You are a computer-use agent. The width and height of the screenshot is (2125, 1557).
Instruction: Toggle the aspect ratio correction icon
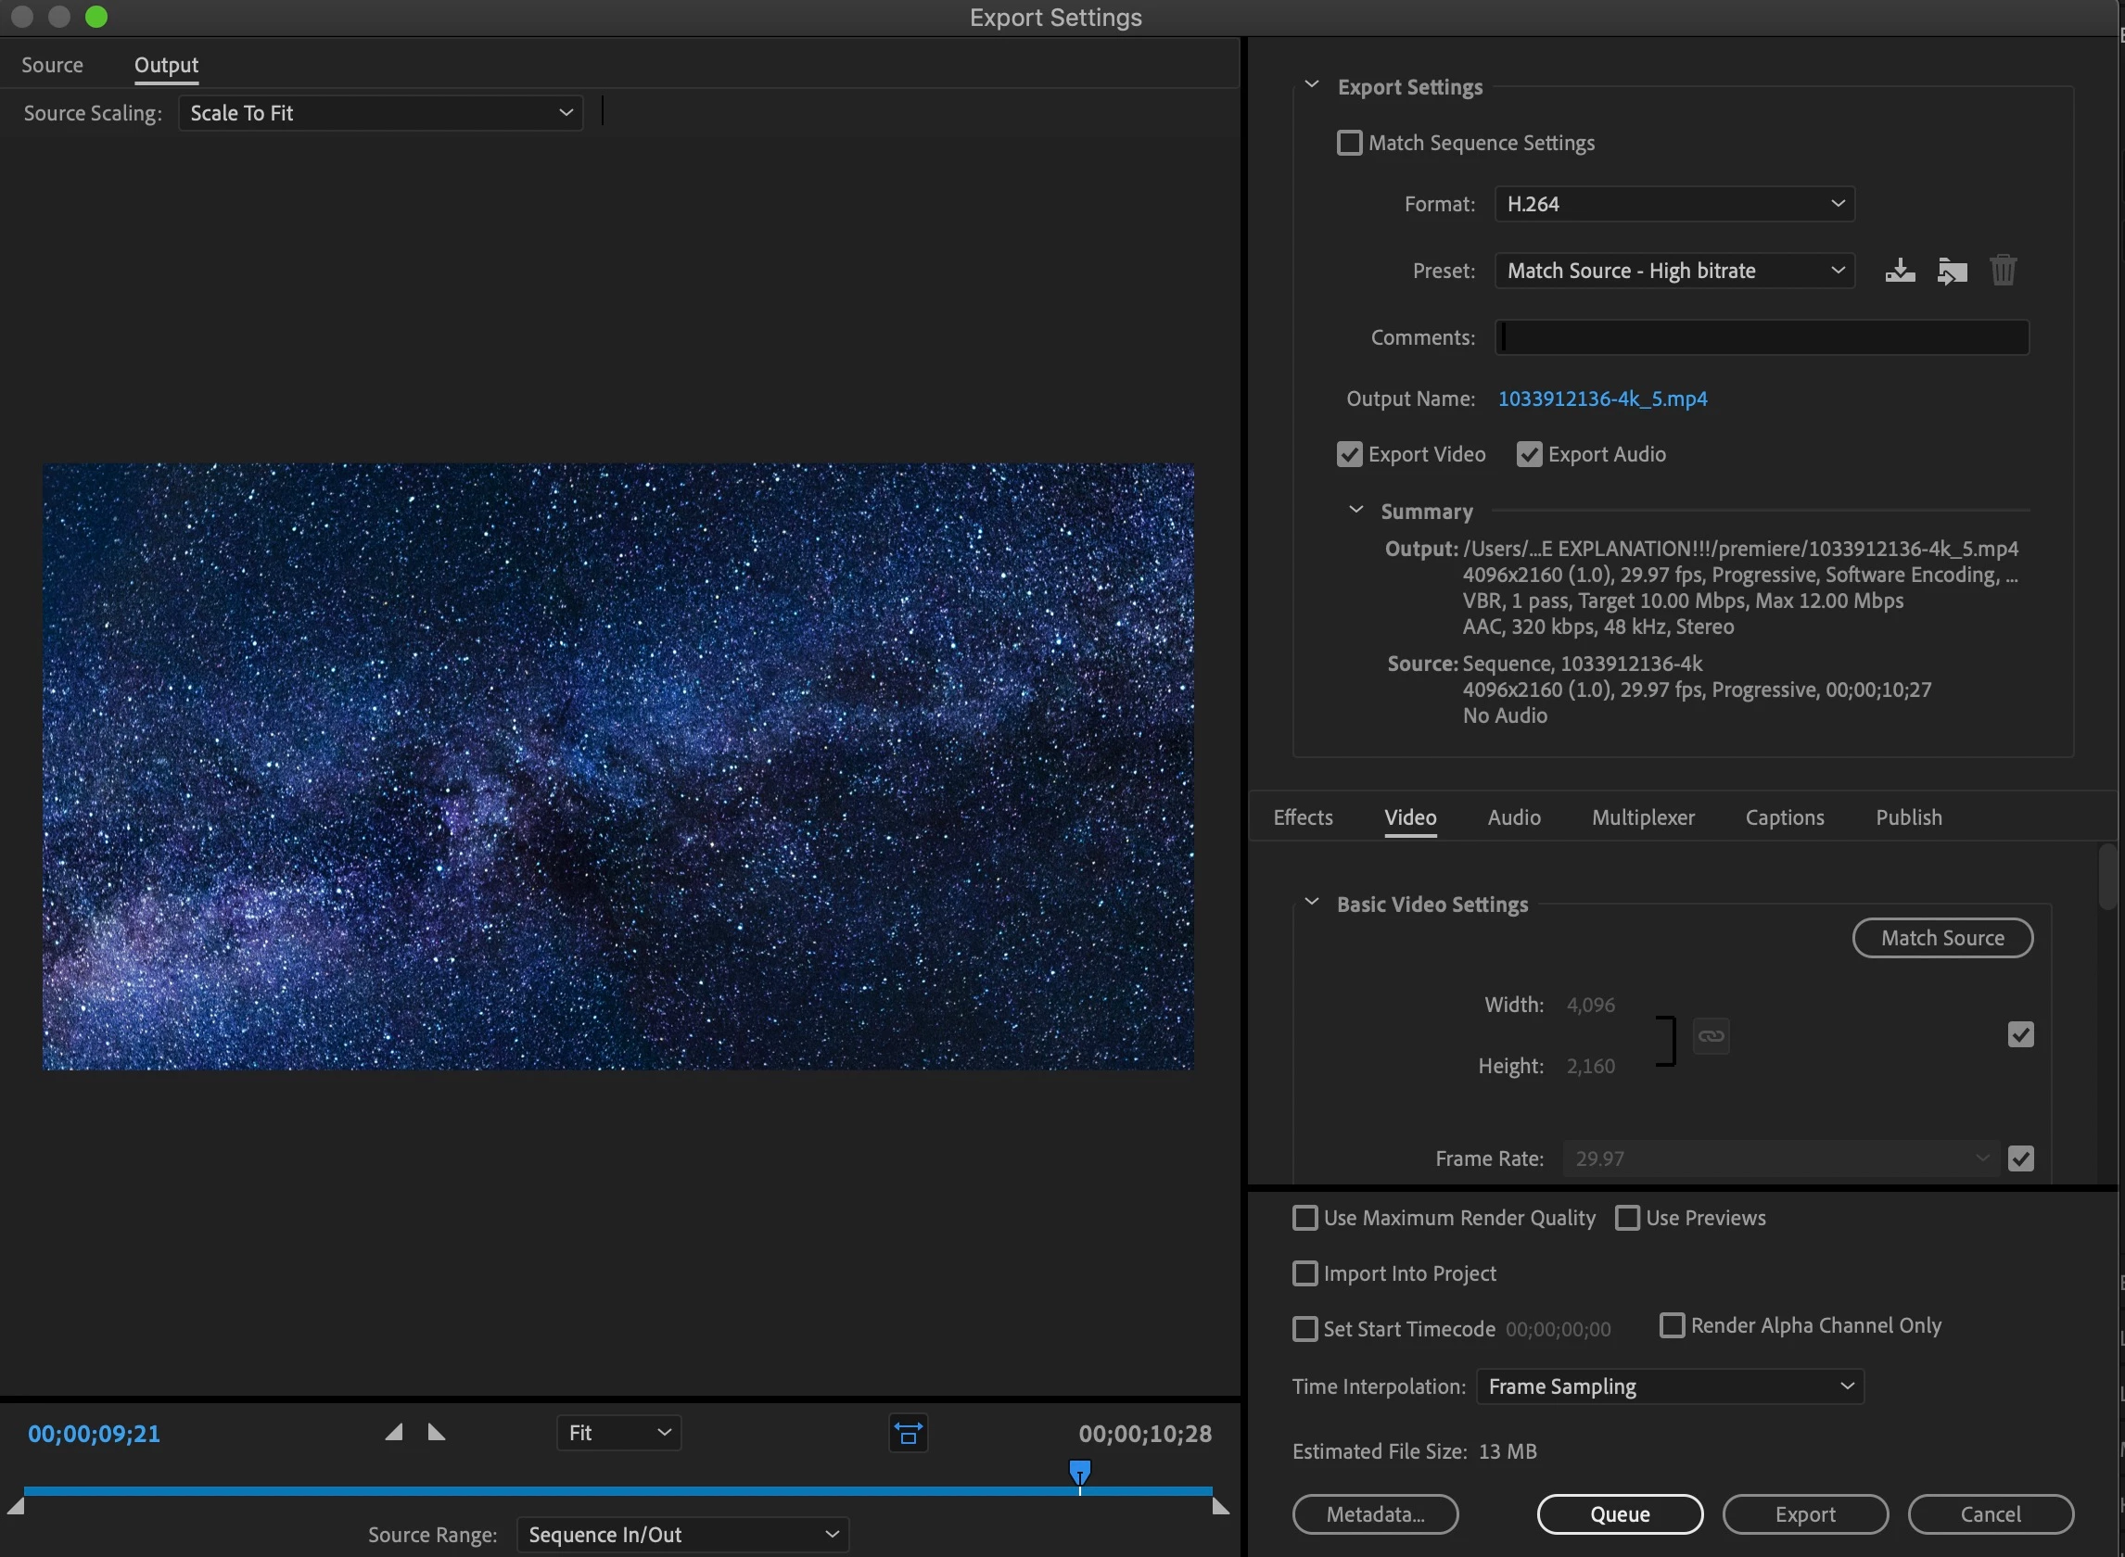[x=908, y=1434]
